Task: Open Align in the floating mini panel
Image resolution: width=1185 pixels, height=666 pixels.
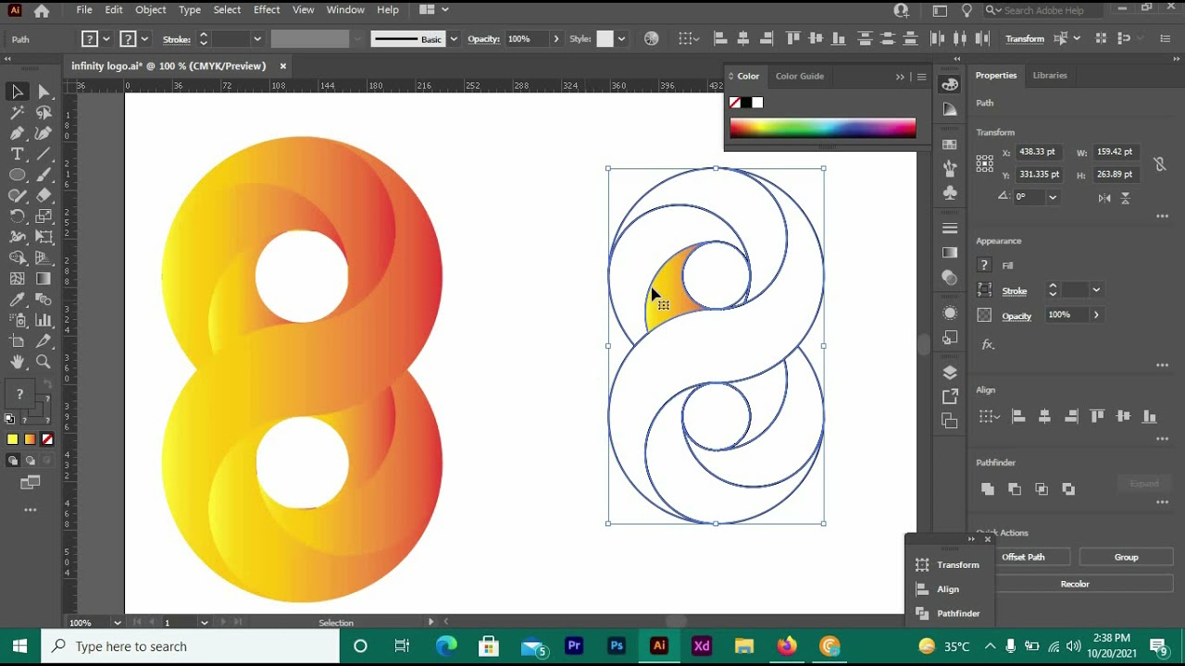Action: tap(937, 589)
